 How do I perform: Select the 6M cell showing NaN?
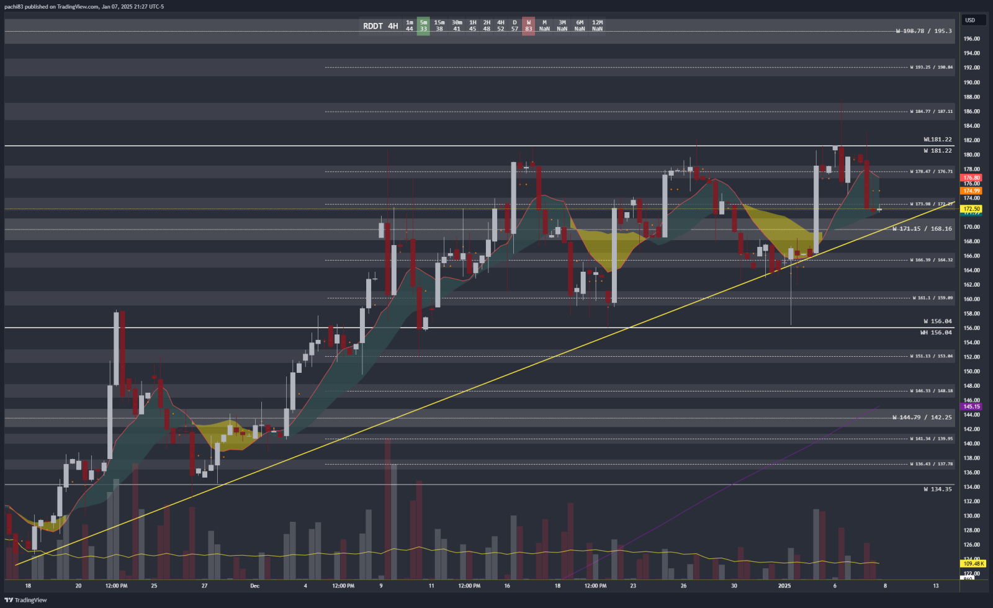coord(580,26)
